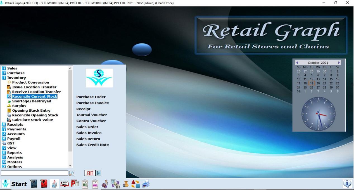This screenshot has width=354, height=190.
Task: Open the info icon at bottom right
Action: (347, 184)
